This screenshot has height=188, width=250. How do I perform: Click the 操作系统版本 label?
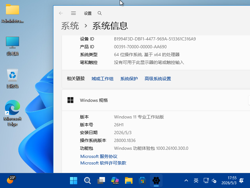93,140
